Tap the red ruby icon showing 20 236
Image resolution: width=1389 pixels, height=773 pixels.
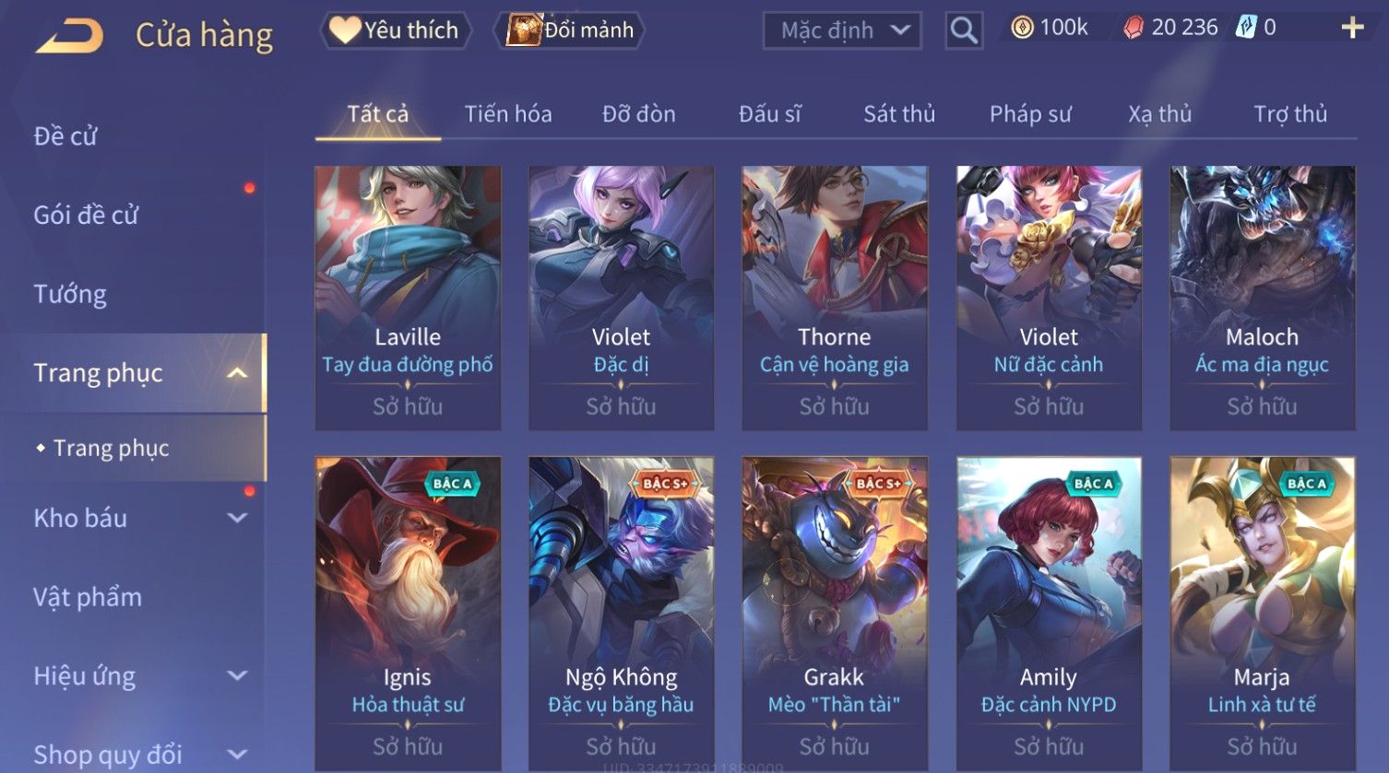[1133, 28]
